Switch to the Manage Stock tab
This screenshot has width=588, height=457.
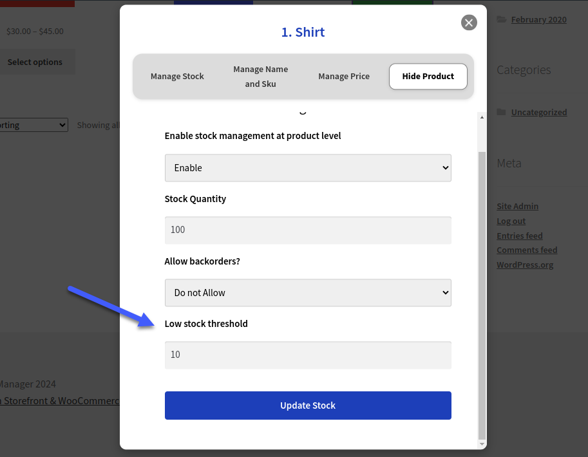click(177, 76)
